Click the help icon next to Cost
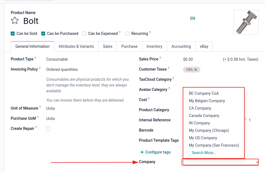The height and width of the screenshot is (173, 265). (x=149, y=99)
